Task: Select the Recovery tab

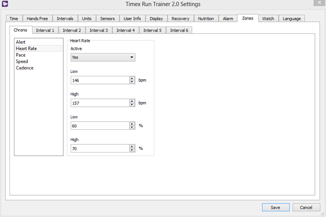Action: [x=181, y=19]
